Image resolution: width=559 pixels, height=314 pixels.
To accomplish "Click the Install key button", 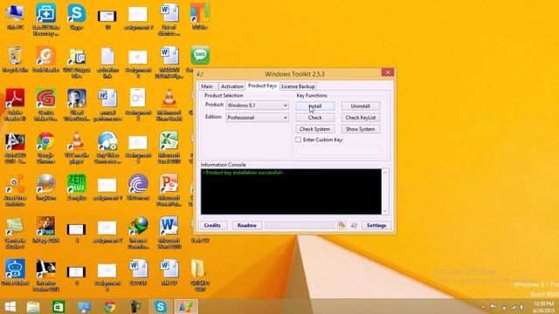I will [x=315, y=106].
